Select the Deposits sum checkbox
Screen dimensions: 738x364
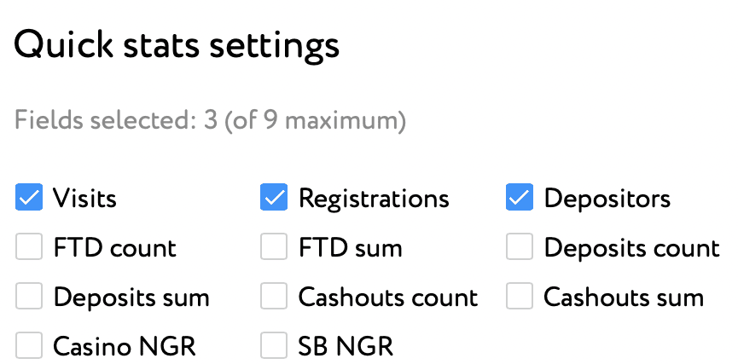click(29, 297)
